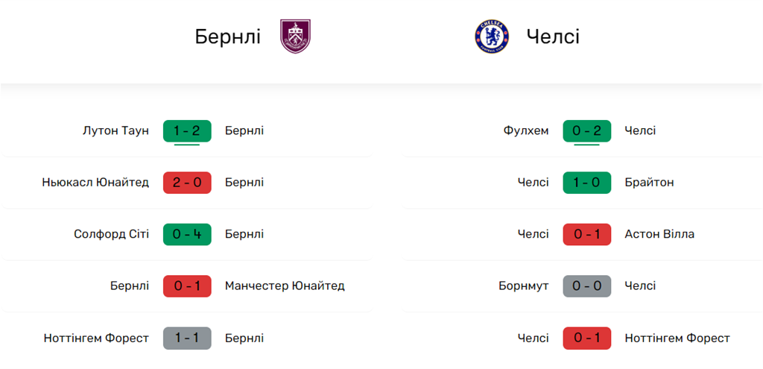Open the Брайтон team name

[x=649, y=183]
